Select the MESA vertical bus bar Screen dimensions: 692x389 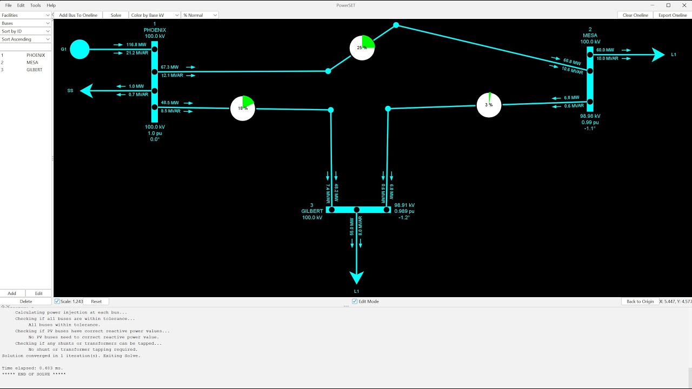click(590, 79)
